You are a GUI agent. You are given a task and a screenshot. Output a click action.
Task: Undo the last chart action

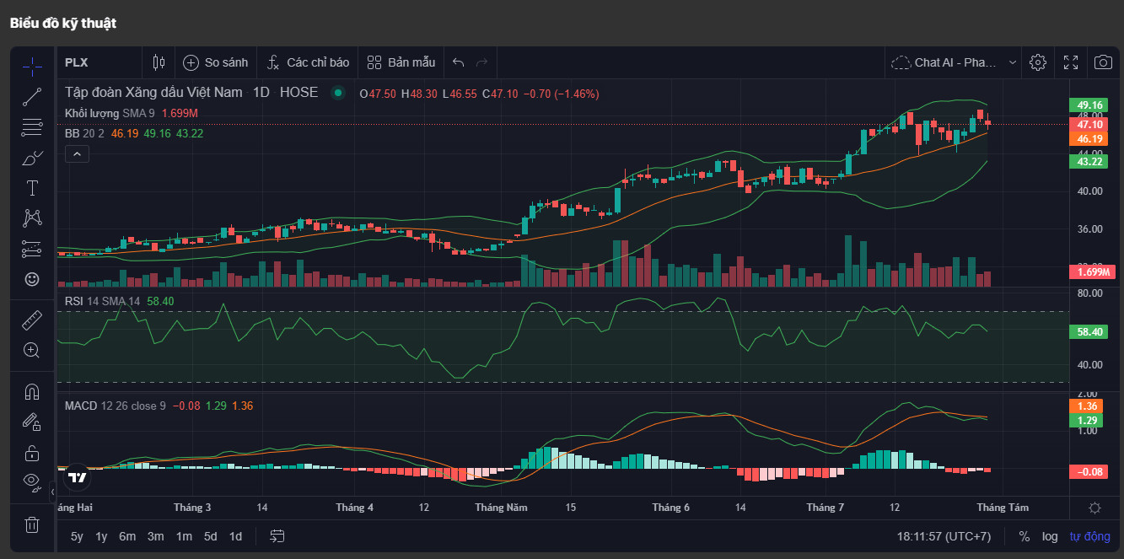click(x=458, y=62)
